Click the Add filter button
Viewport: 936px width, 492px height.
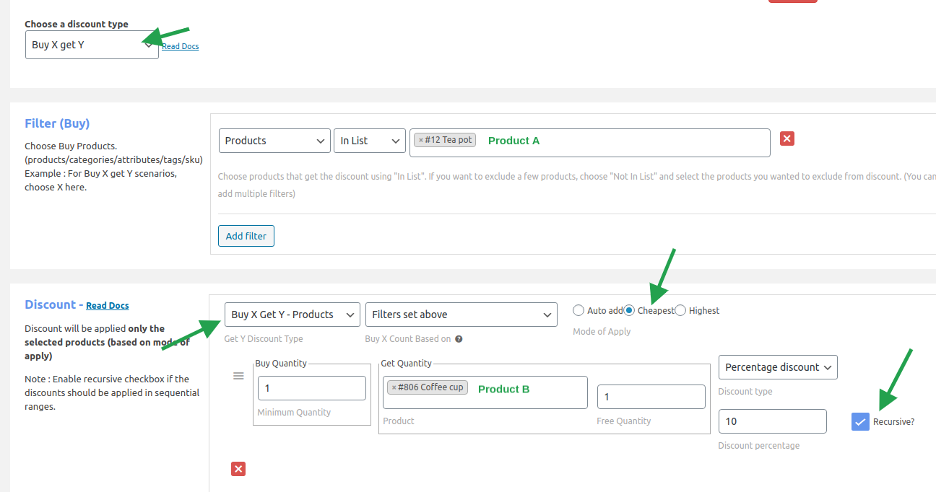click(x=246, y=236)
